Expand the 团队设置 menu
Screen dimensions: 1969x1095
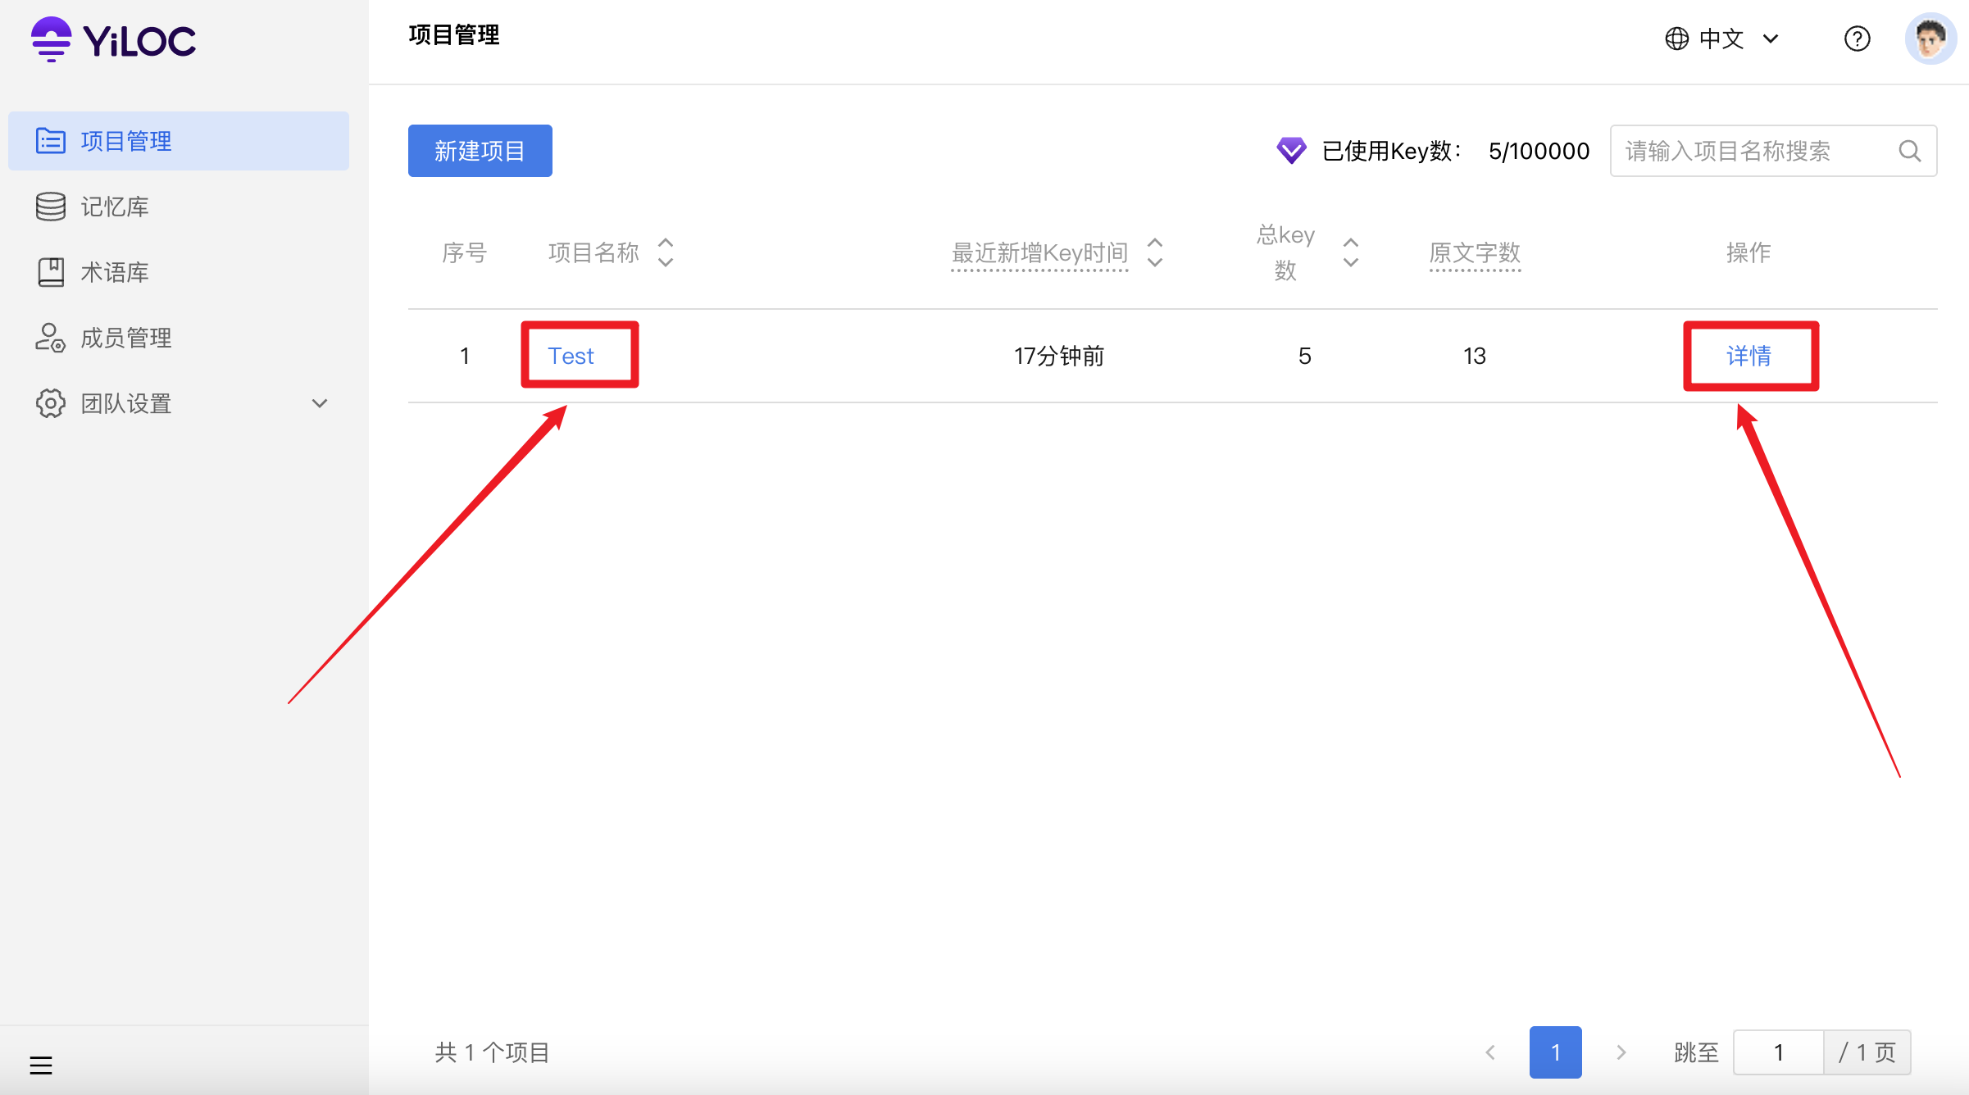coord(179,403)
